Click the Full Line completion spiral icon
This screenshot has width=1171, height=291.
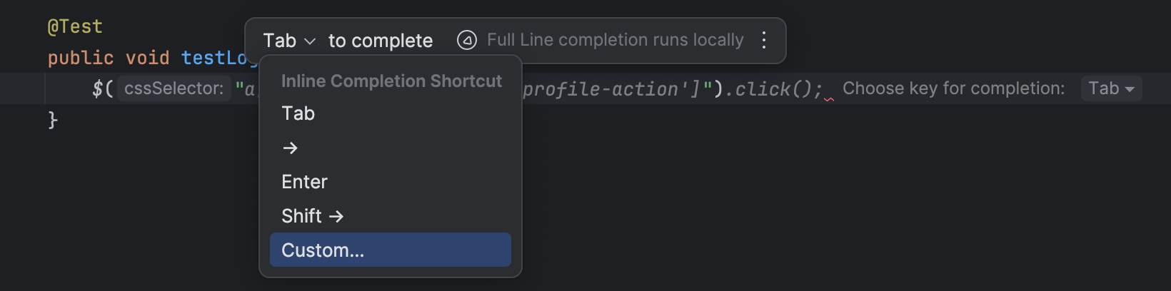[467, 40]
